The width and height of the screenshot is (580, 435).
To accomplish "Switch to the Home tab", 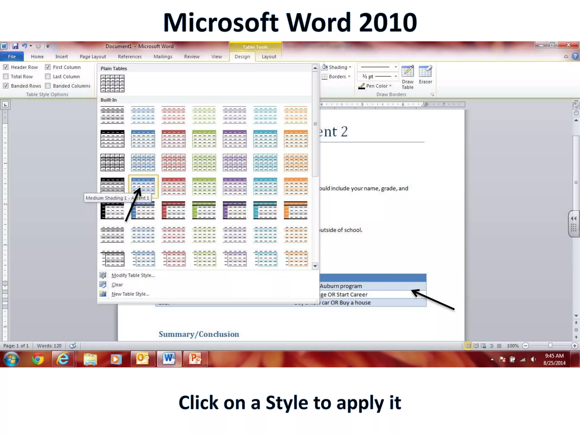I will (37, 57).
